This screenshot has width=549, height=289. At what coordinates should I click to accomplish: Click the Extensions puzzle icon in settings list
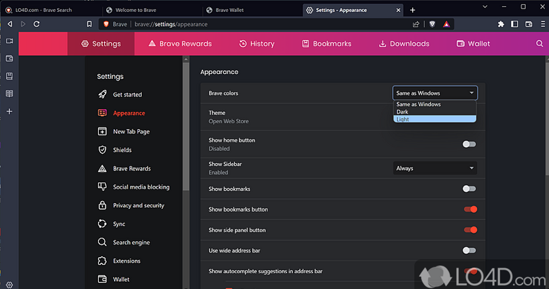tap(102, 261)
